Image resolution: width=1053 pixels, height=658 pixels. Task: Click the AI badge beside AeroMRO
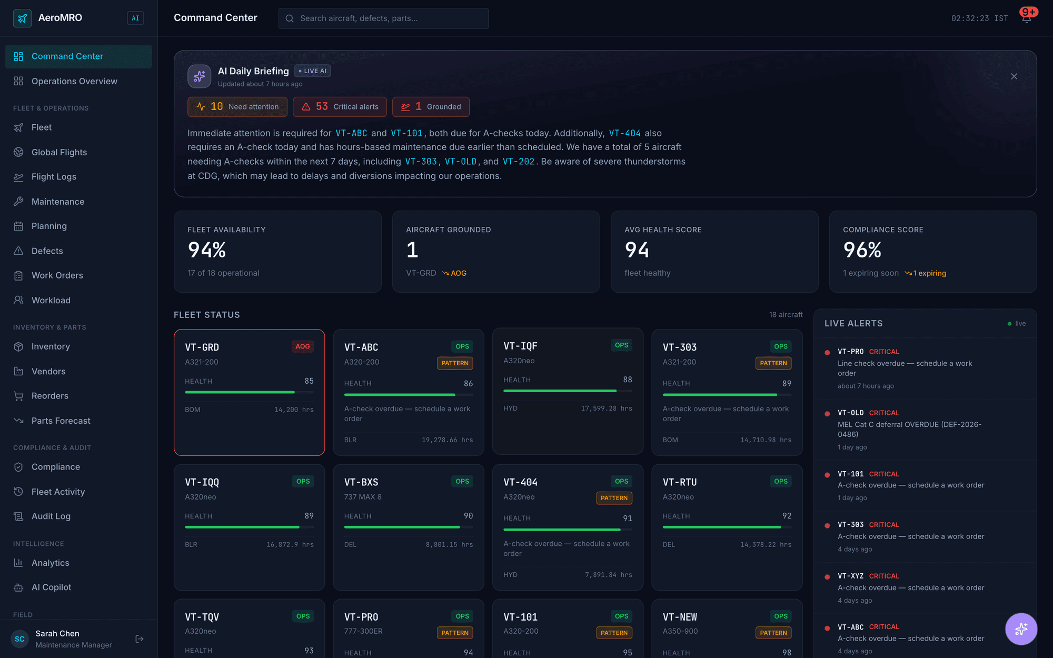click(x=135, y=18)
